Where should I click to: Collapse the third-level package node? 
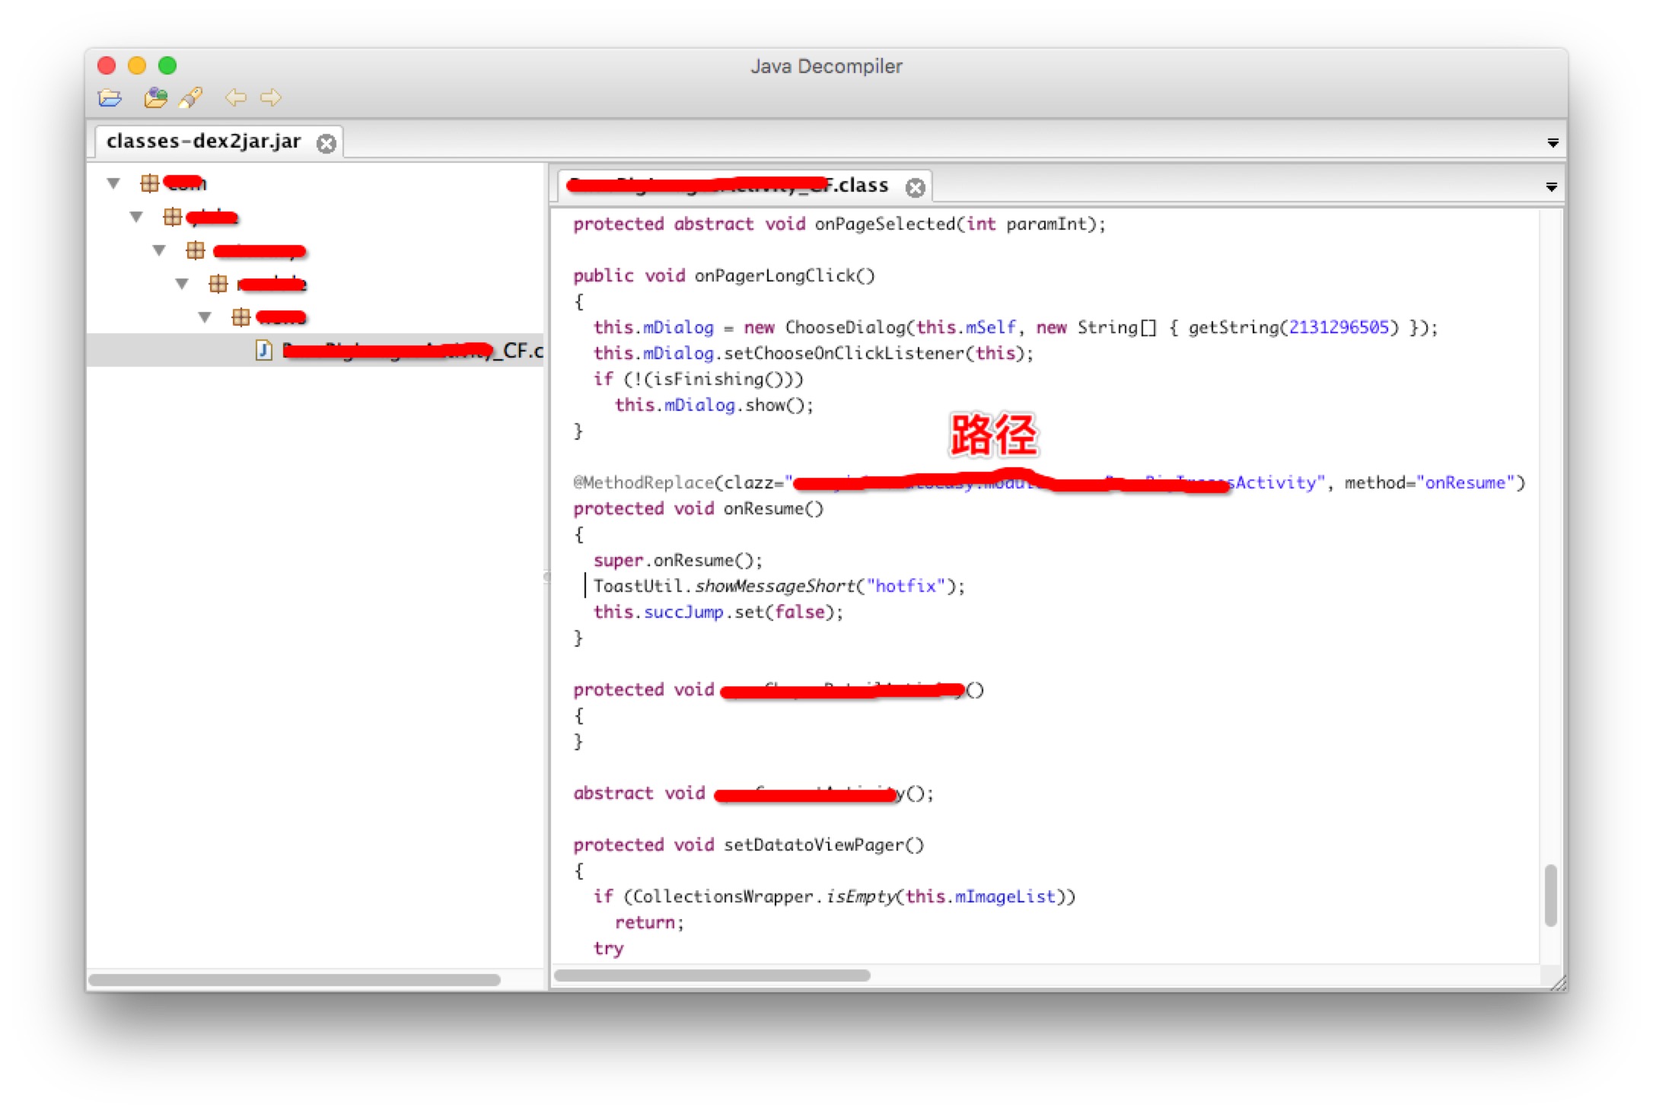point(159,250)
